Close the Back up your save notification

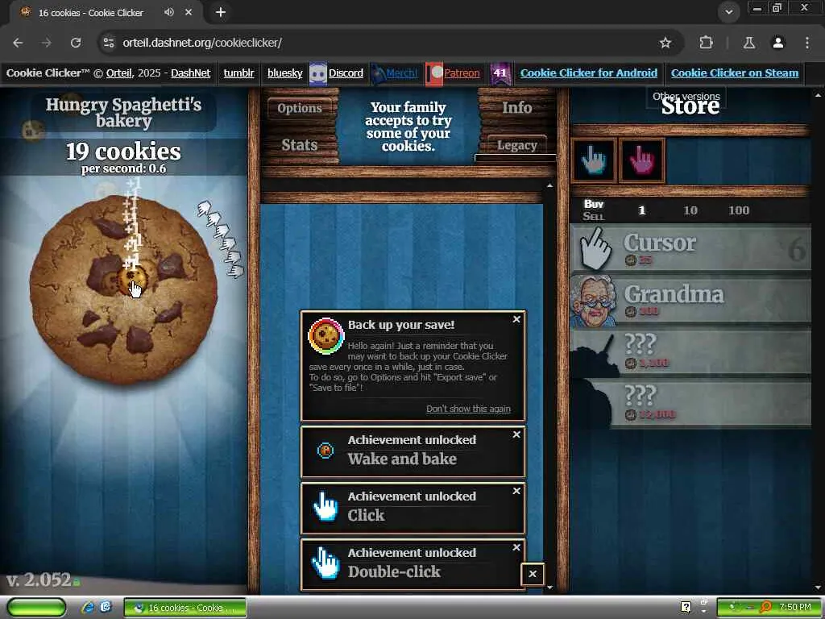pyautogui.click(x=516, y=319)
